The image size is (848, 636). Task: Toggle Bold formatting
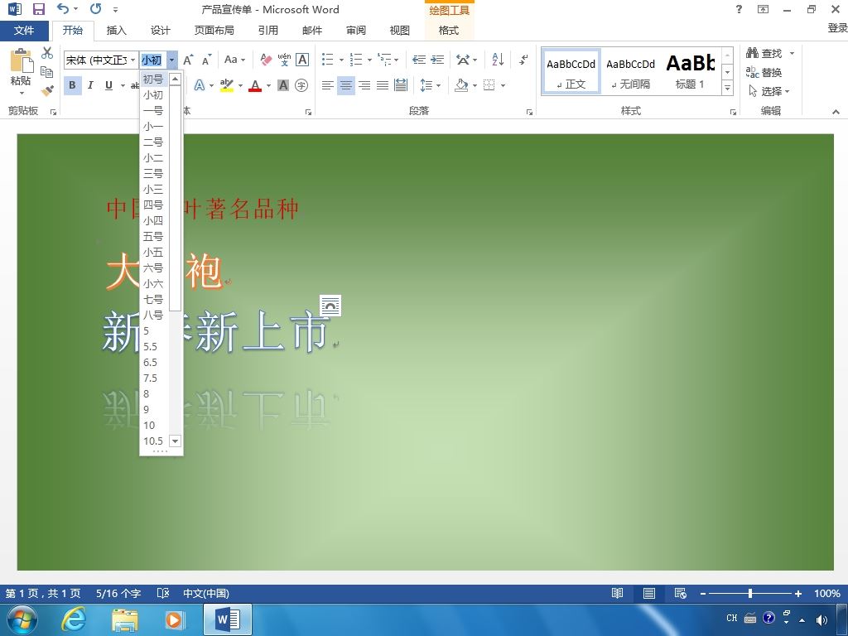[x=72, y=85]
